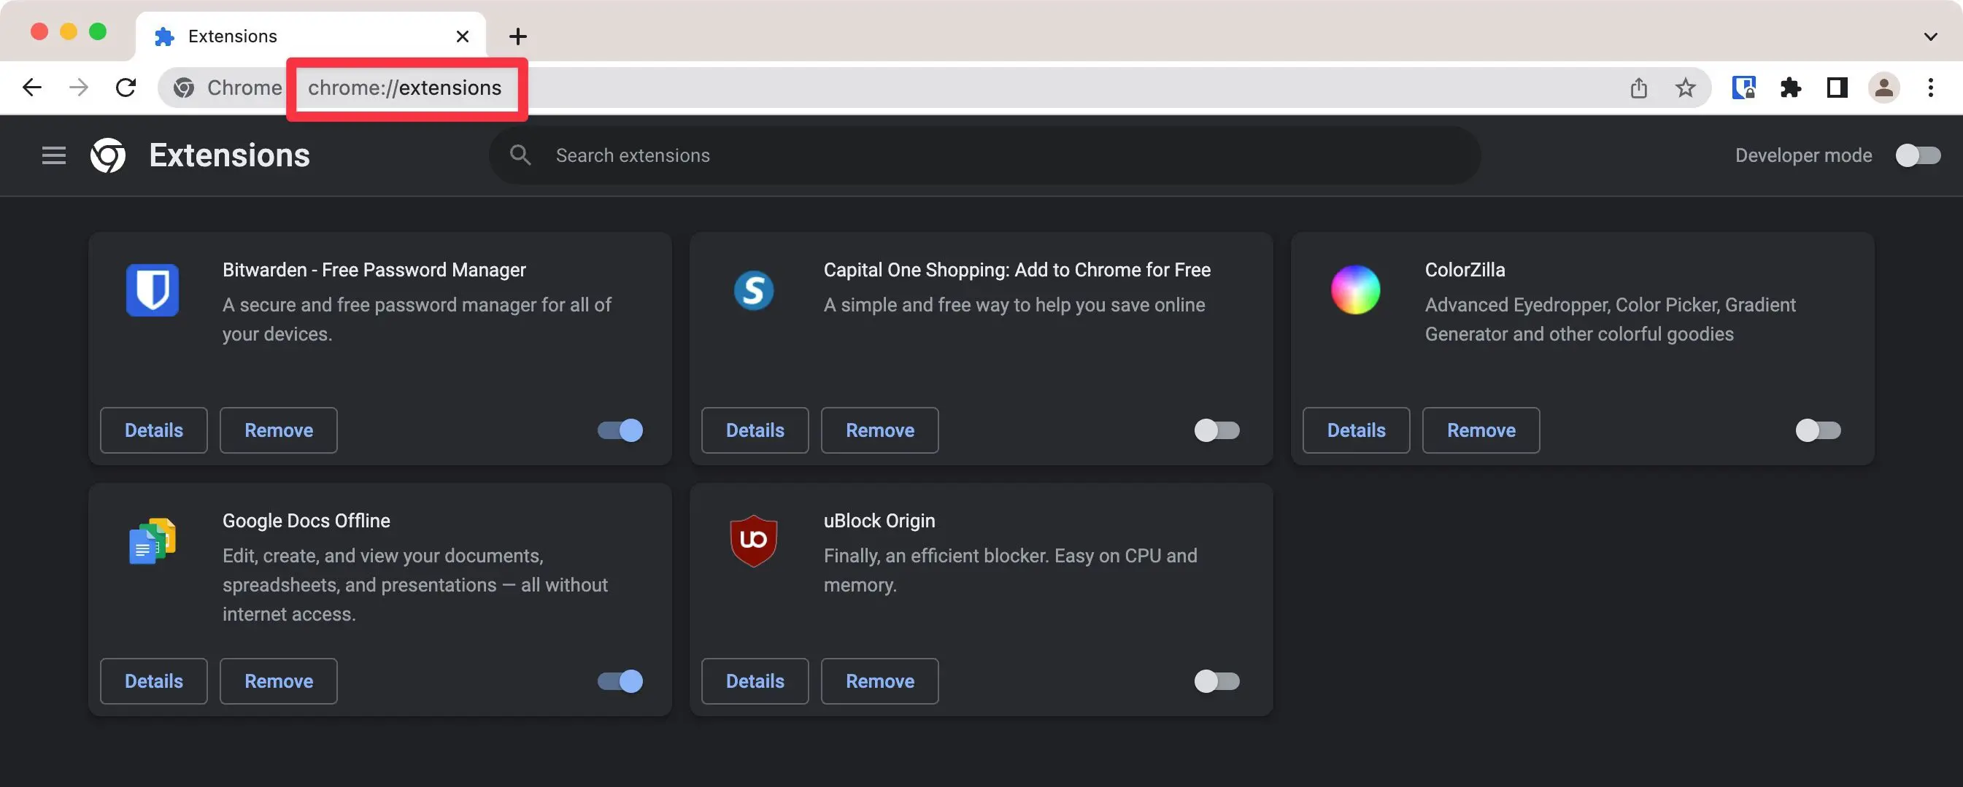Expand the tab search chevron
This screenshot has width=1963, height=787.
coord(1929,36)
